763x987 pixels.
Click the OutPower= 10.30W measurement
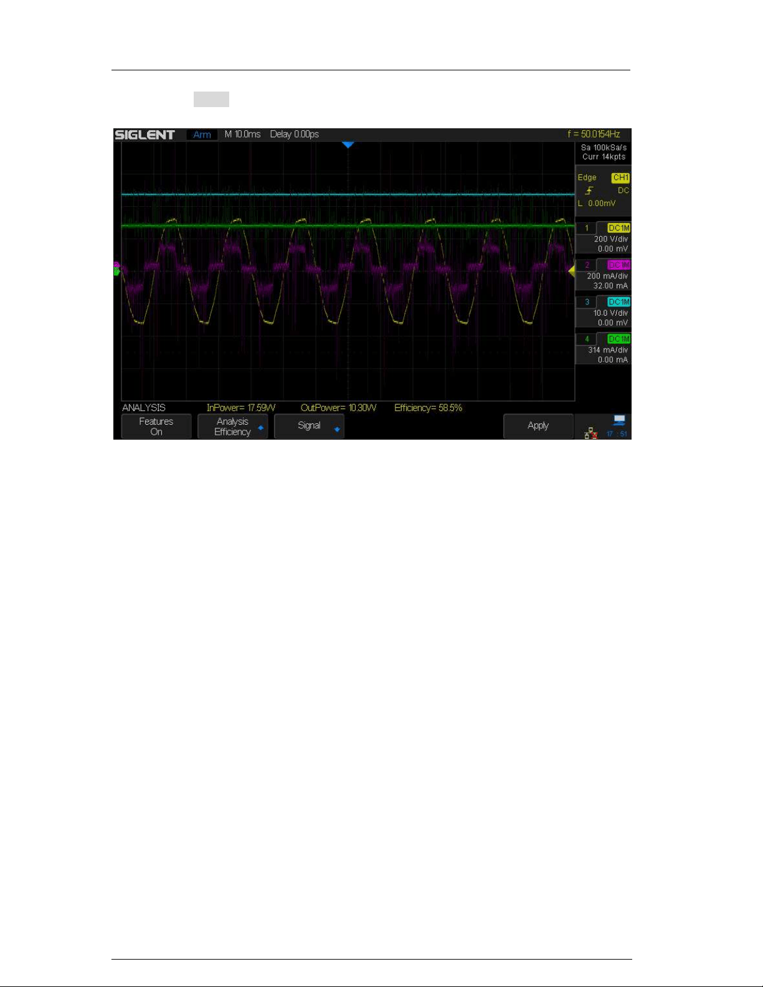[x=338, y=408]
